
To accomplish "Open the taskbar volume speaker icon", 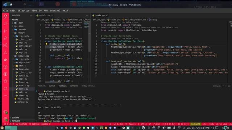I will pyautogui.click(x=164, y=128).
